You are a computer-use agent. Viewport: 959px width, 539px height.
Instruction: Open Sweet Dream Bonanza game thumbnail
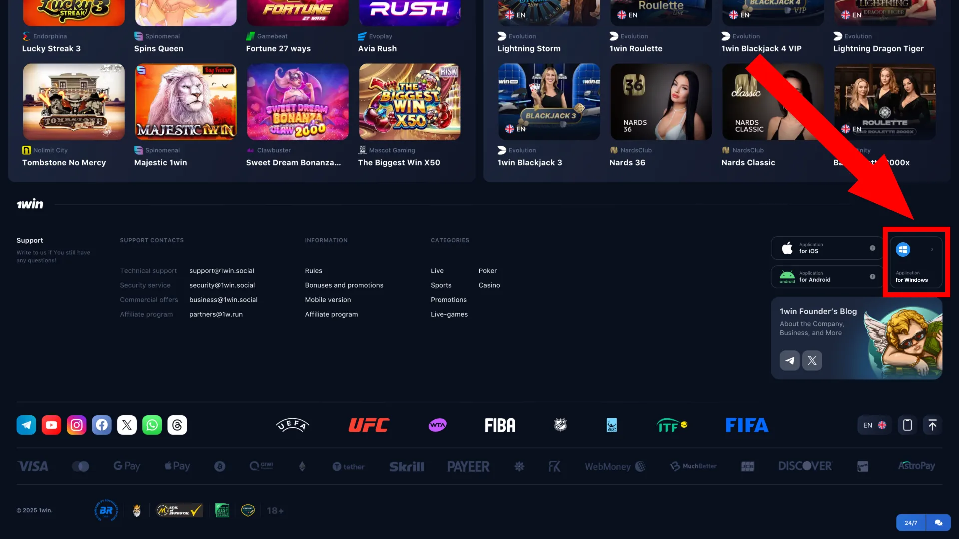pos(298,102)
